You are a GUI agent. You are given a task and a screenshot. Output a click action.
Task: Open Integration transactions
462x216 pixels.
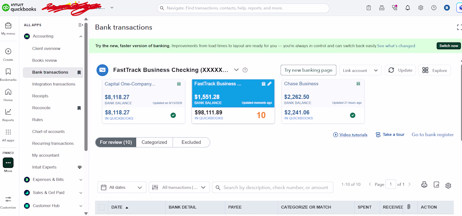tap(54, 84)
